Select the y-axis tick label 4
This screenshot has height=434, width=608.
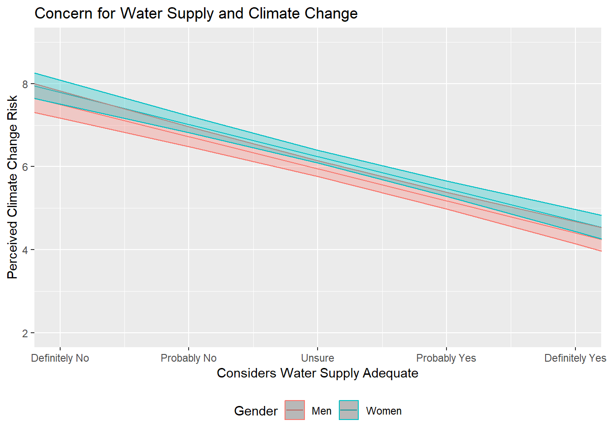click(x=25, y=250)
